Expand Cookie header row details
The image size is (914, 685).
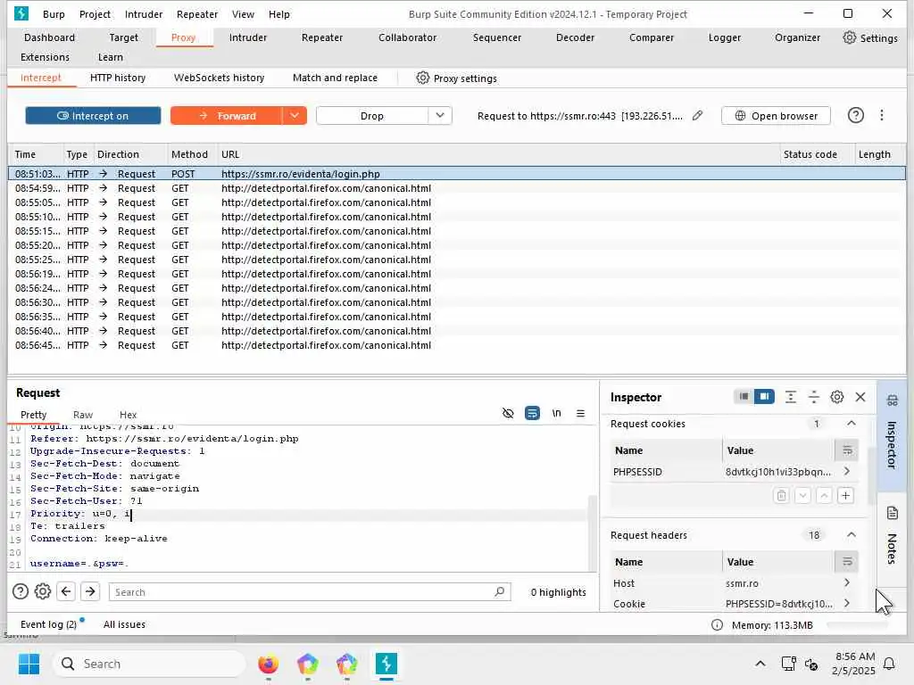(846, 604)
